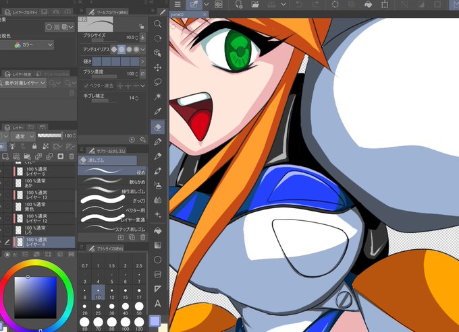
Task: Select the Move layer tool
Action: point(157,68)
